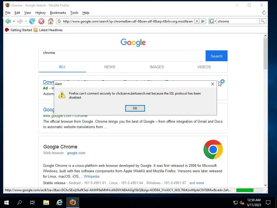Open File Explorer from the taskbar

coord(46,203)
